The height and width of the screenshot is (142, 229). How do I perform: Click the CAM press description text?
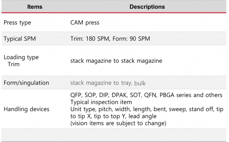pyautogui.click(x=85, y=23)
